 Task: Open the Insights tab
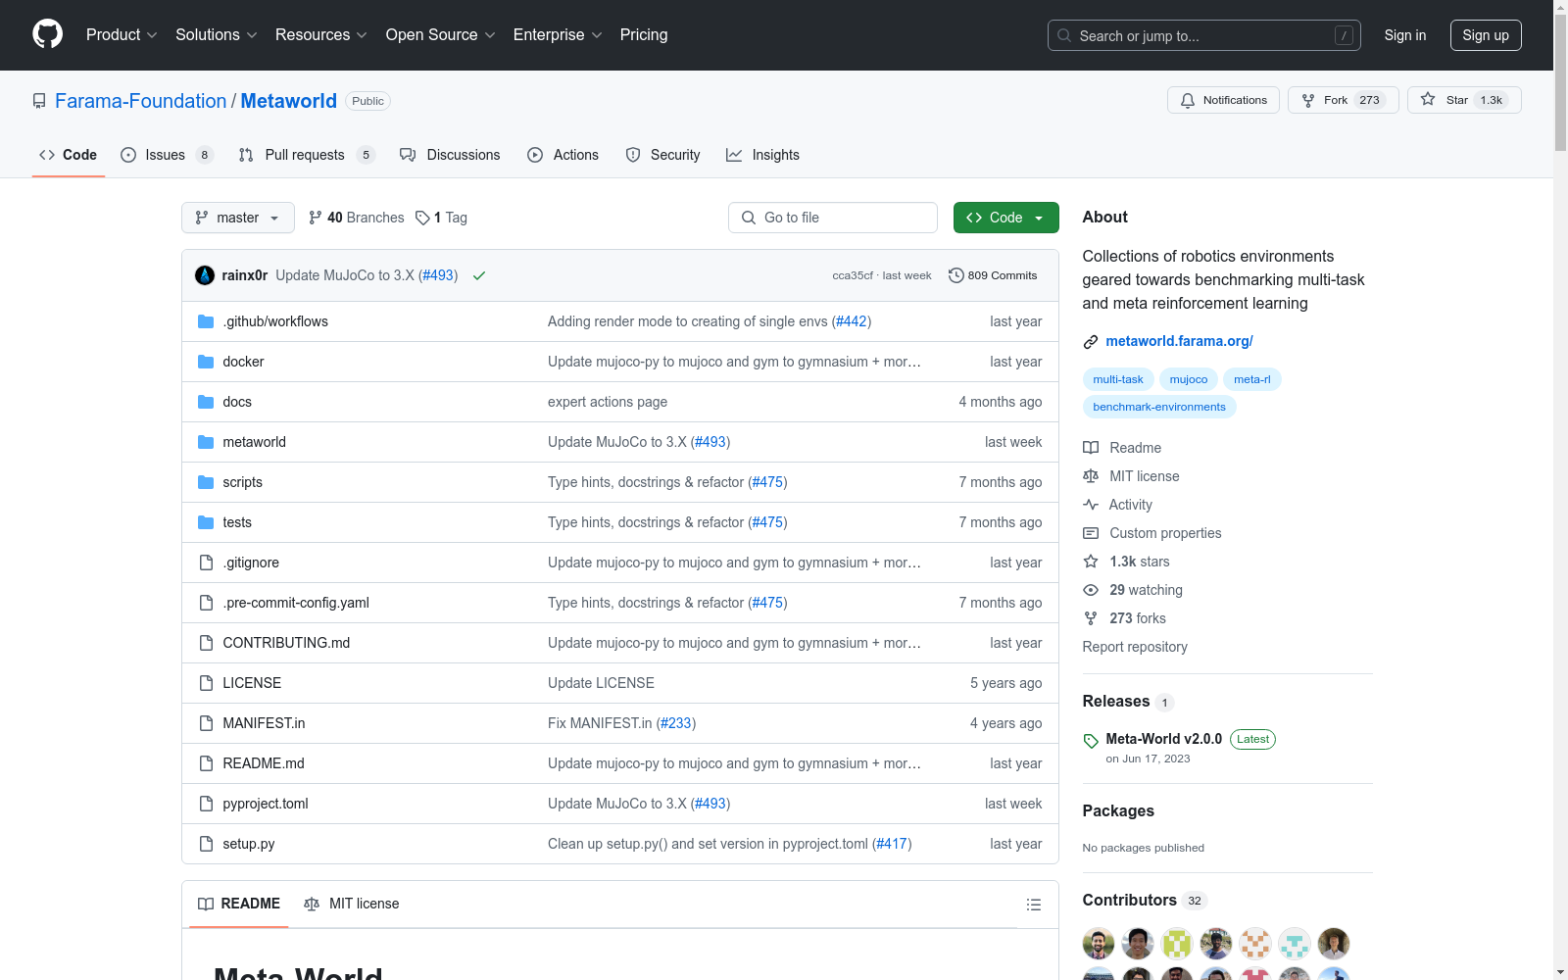pyautogui.click(x=762, y=155)
